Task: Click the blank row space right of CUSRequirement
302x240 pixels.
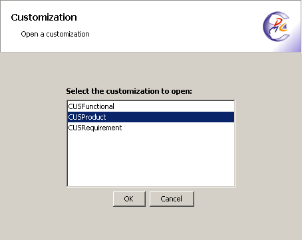Action: click(x=178, y=128)
